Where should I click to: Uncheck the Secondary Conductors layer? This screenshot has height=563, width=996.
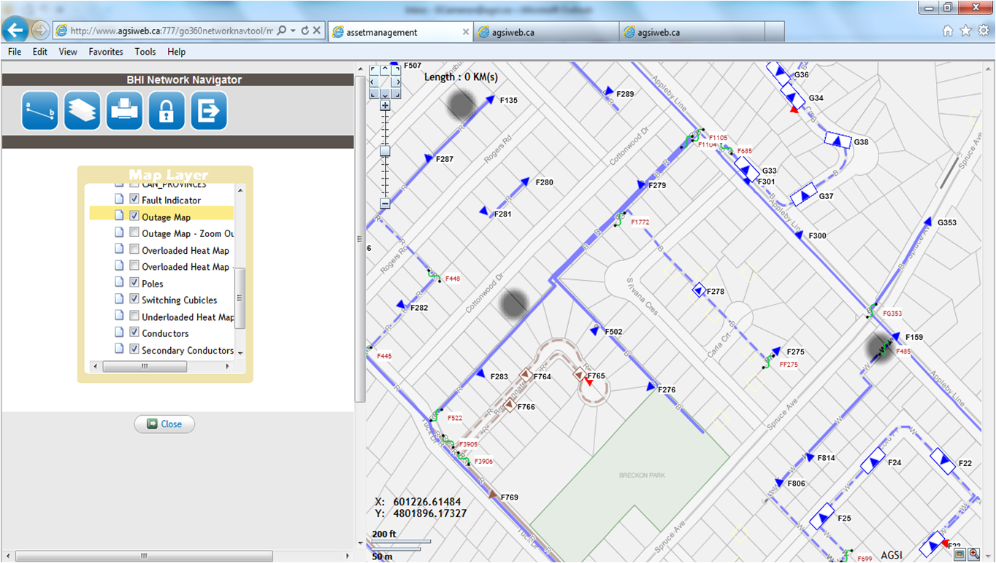134,349
